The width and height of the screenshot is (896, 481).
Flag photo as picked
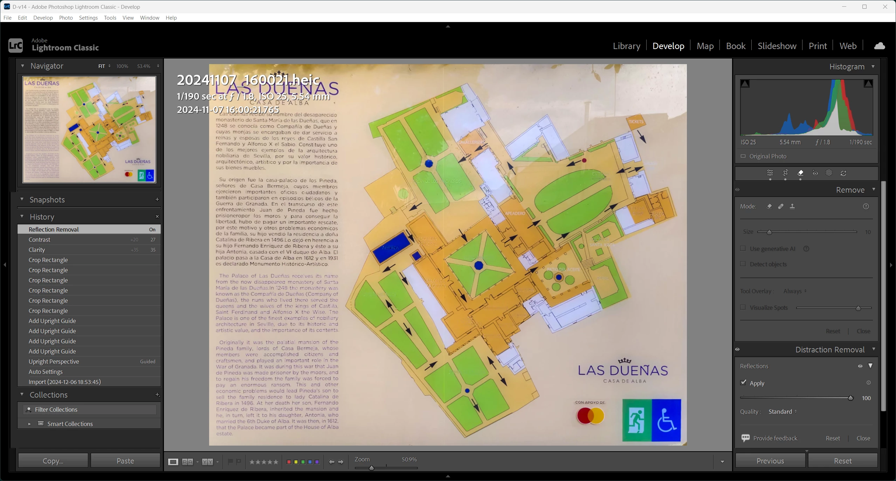pos(230,462)
